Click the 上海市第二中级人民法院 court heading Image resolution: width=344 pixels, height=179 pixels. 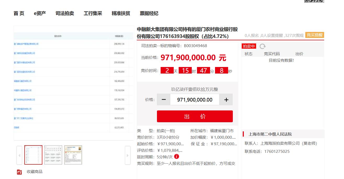pos(270,134)
